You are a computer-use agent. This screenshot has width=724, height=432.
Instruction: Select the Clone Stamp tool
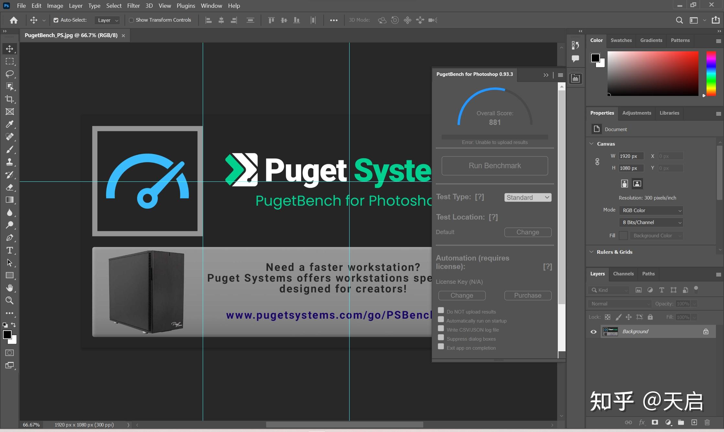(x=10, y=162)
